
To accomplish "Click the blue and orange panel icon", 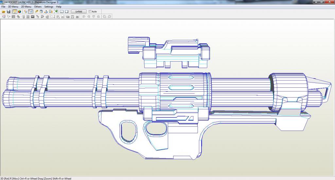I will pyautogui.click(x=51, y=11).
